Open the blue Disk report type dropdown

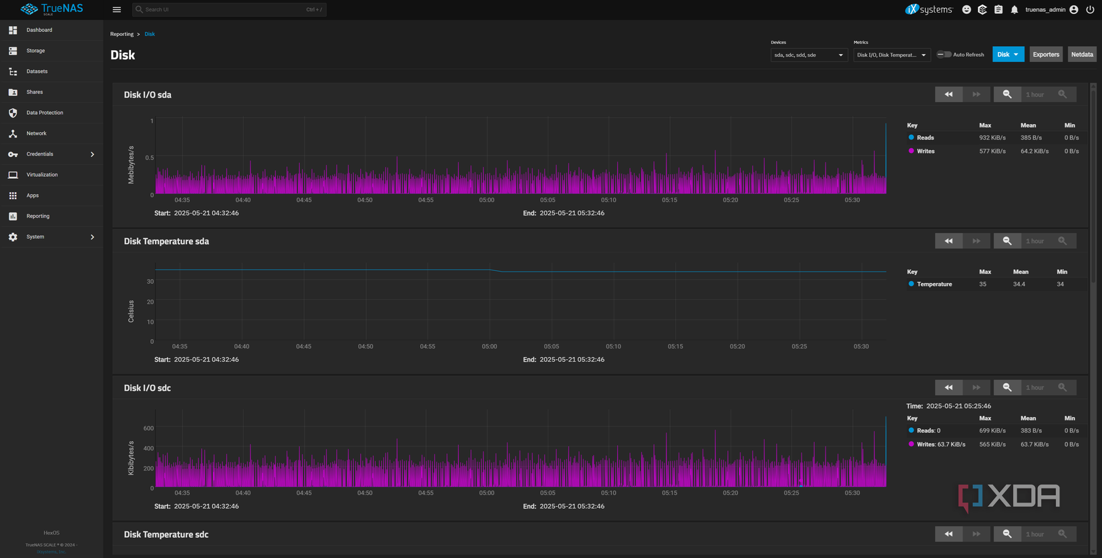[x=1008, y=55]
